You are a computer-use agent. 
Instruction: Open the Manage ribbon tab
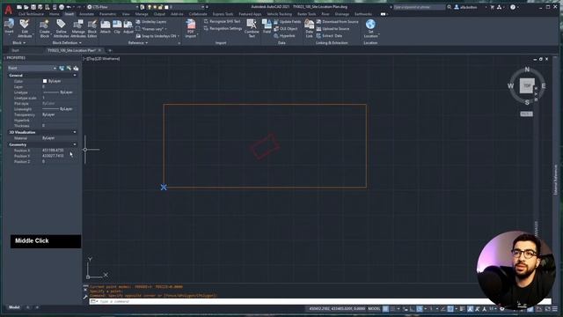(x=142, y=14)
